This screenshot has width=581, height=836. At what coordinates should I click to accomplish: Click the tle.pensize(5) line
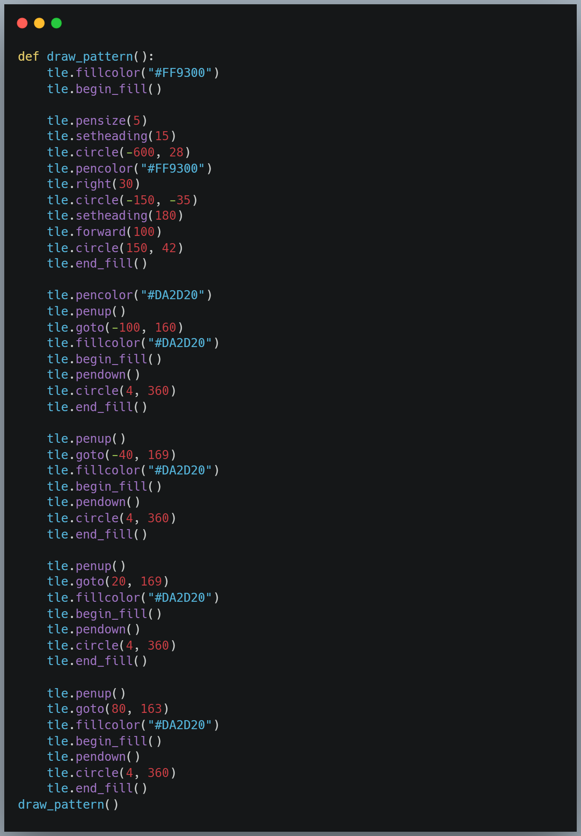click(97, 121)
